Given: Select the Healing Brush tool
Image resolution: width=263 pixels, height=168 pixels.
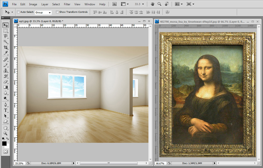Looking at the screenshot, I should 6,59.
